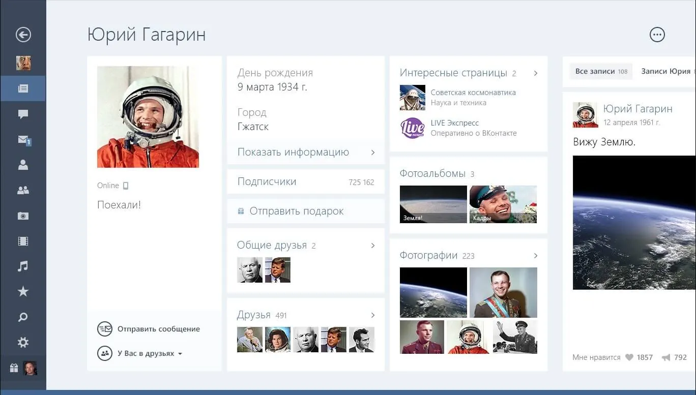Expand the 'Фотографии' section arrow
This screenshot has width=696, height=395.
pos(535,256)
